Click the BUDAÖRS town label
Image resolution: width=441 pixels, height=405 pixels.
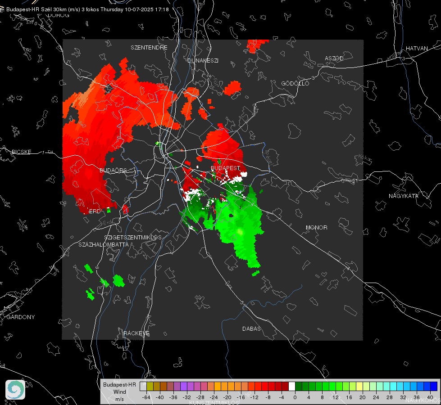(114, 170)
